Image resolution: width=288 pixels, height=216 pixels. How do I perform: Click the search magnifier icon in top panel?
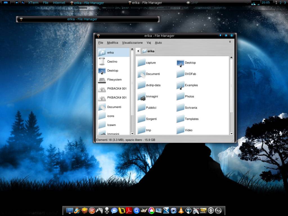(23, 3)
